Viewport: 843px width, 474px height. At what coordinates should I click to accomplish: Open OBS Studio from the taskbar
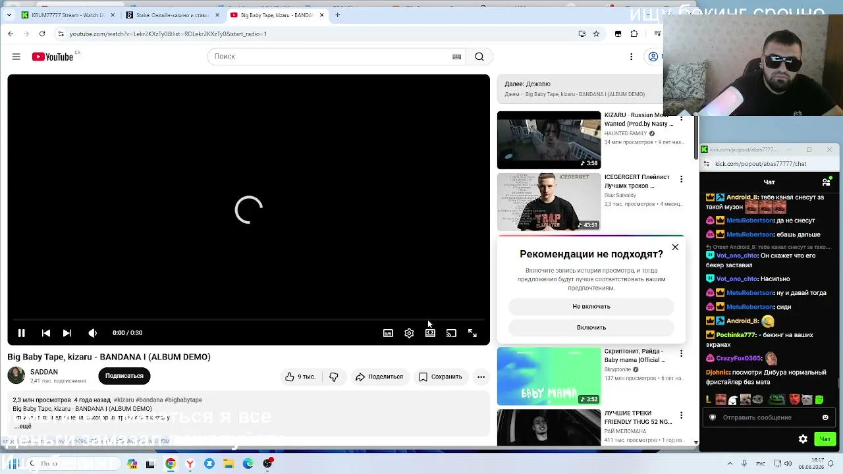(x=267, y=463)
